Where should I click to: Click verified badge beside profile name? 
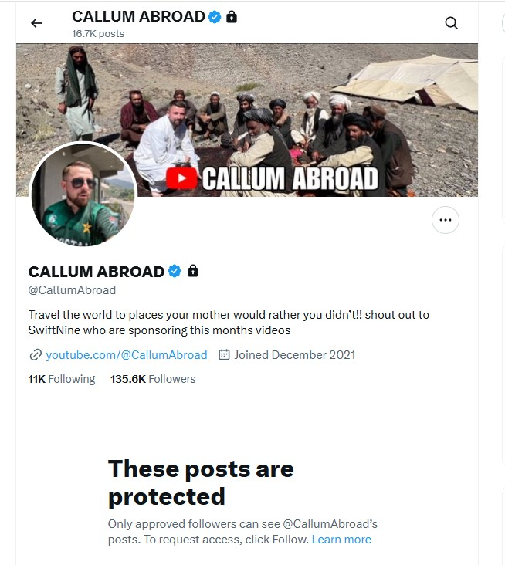coord(175,271)
